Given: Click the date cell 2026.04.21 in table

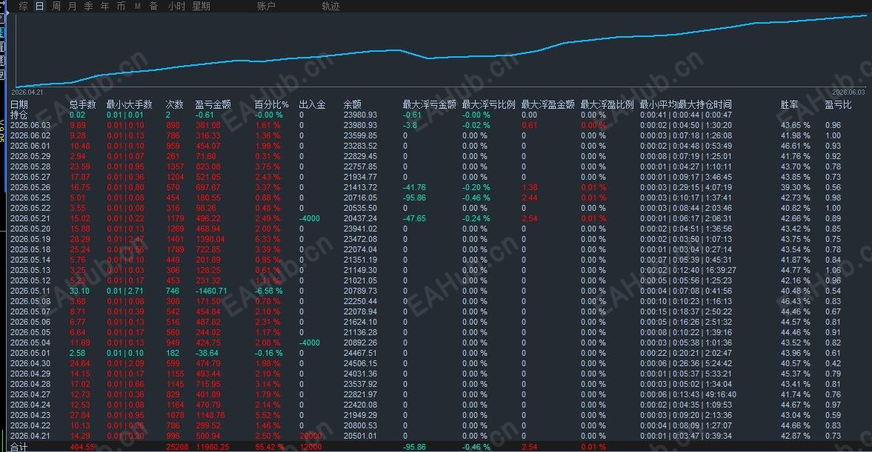Looking at the screenshot, I should tap(30, 436).
